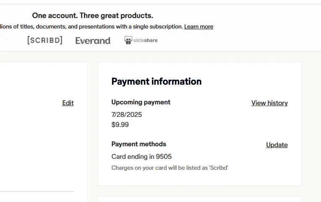Click the Payment methods label
Image resolution: width=321 pixels, height=202 pixels.
tap(138, 144)
